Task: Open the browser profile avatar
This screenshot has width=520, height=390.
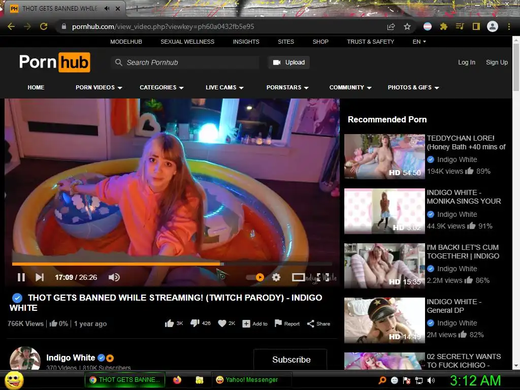Action: (x=493, y=26)
